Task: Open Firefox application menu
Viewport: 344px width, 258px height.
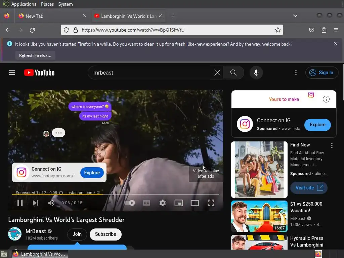Action: pos(336,30)
